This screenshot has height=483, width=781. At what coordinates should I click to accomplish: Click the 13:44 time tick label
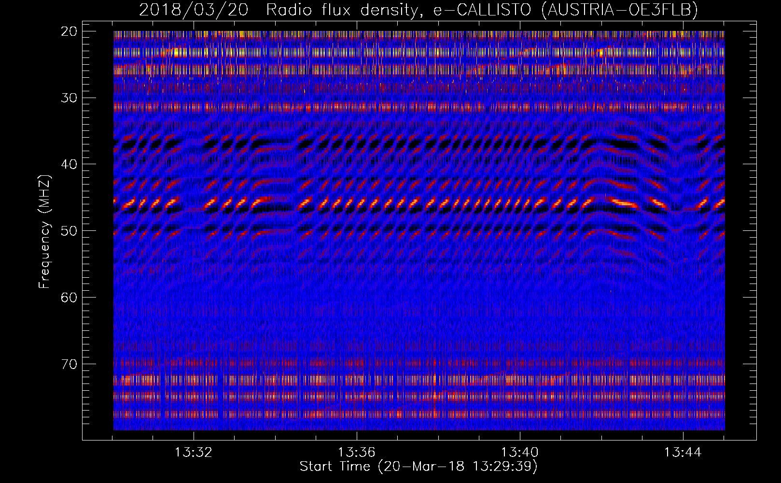(x=683, y=453)
